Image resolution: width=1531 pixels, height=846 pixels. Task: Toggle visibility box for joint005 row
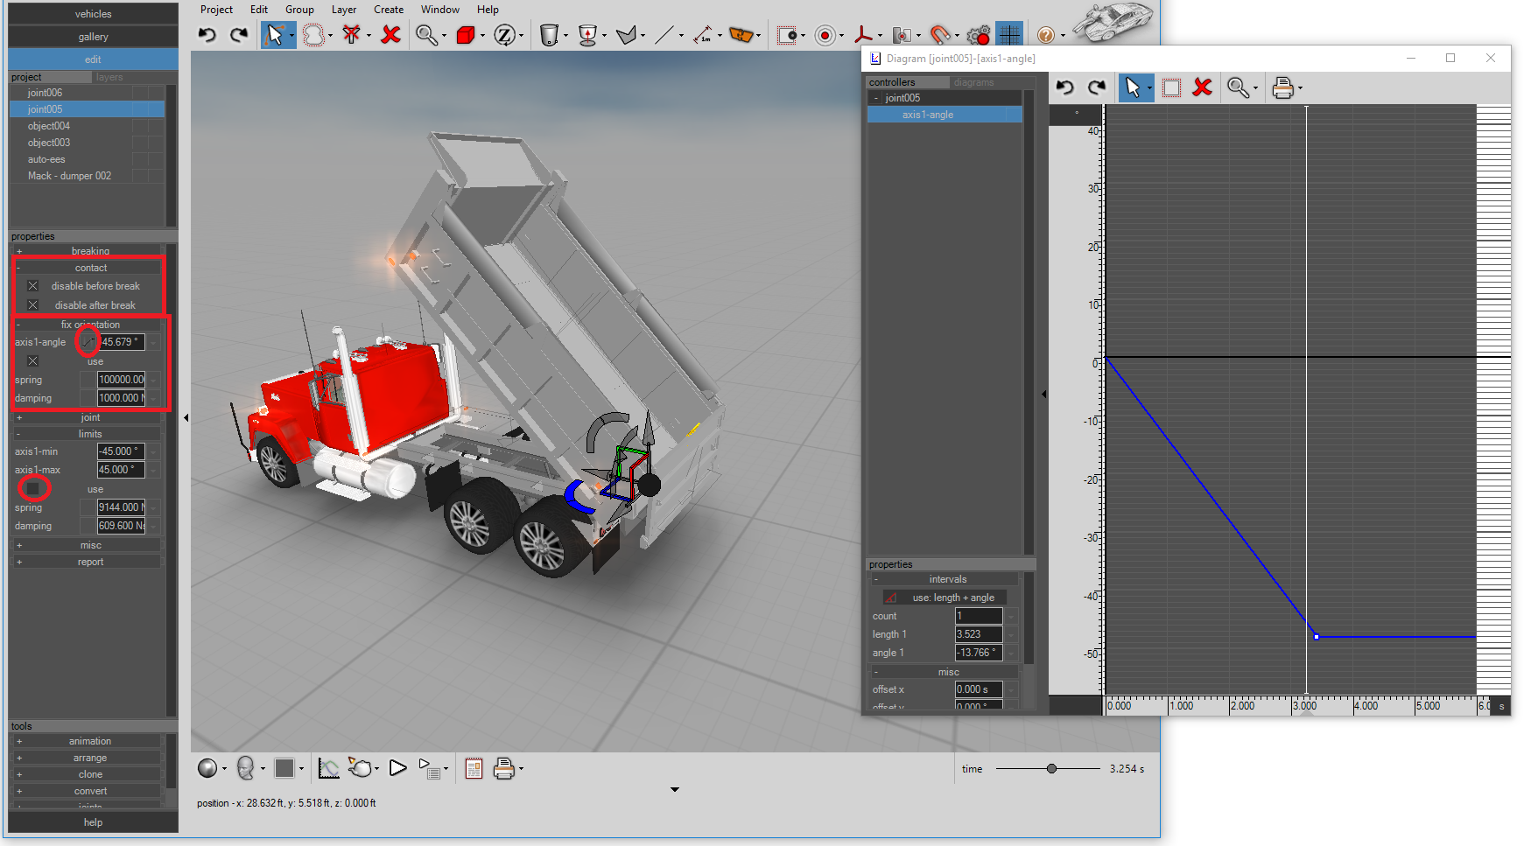140,109
